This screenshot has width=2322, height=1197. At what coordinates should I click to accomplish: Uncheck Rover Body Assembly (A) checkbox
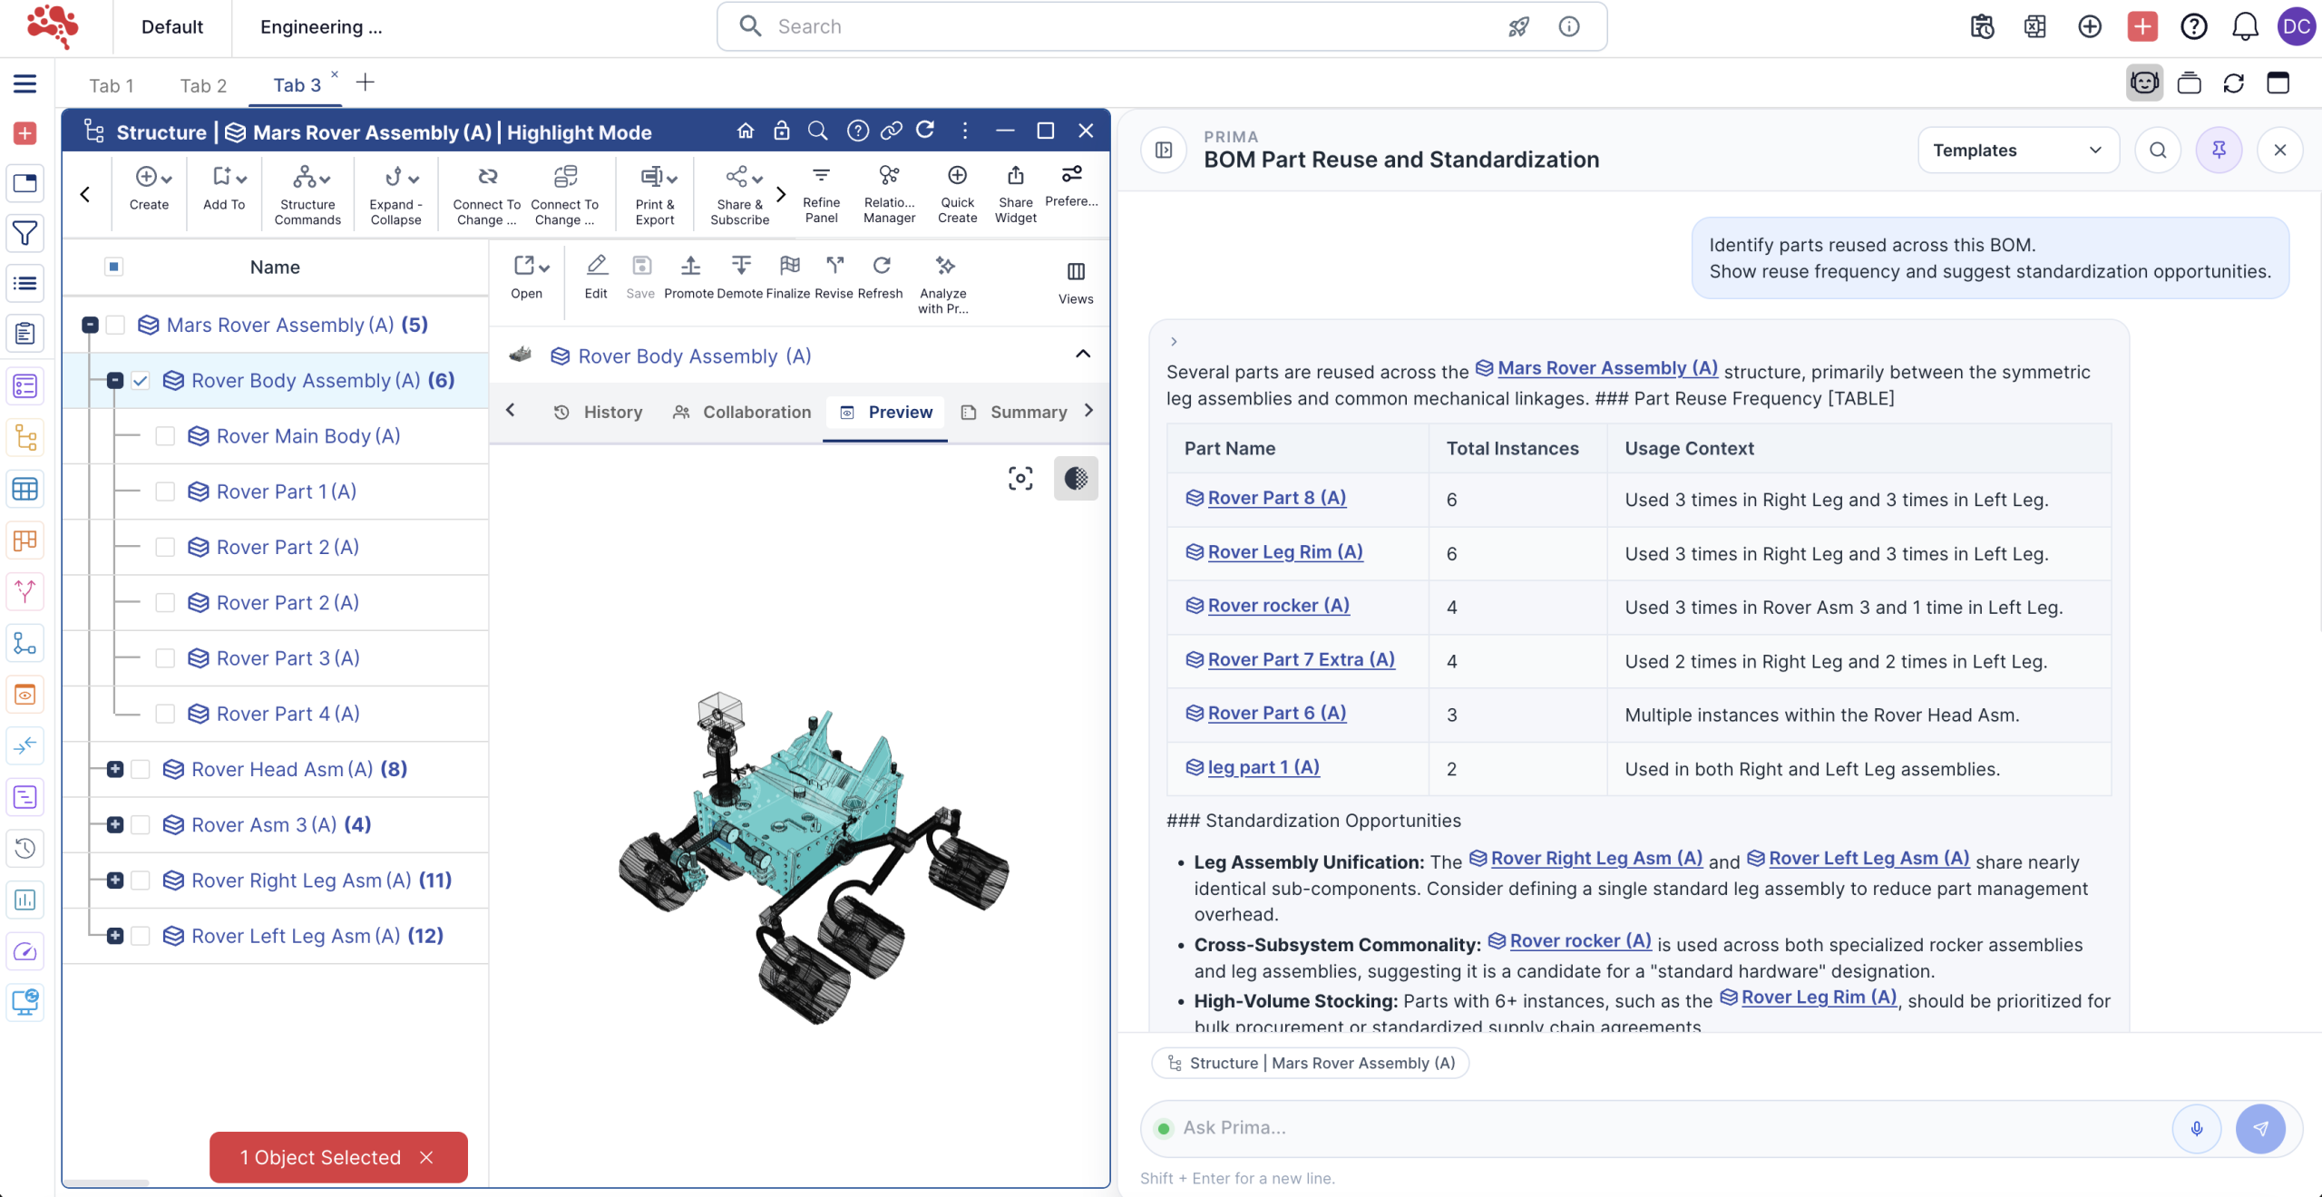tap(141, 380)
